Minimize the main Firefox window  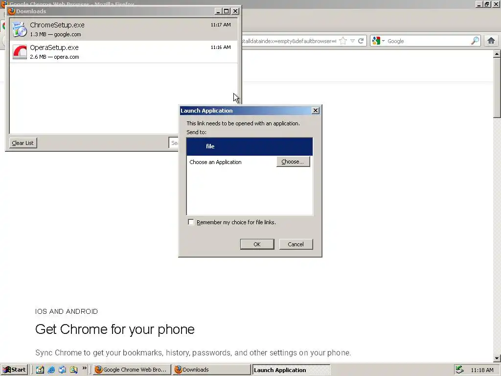coord(479,4)
